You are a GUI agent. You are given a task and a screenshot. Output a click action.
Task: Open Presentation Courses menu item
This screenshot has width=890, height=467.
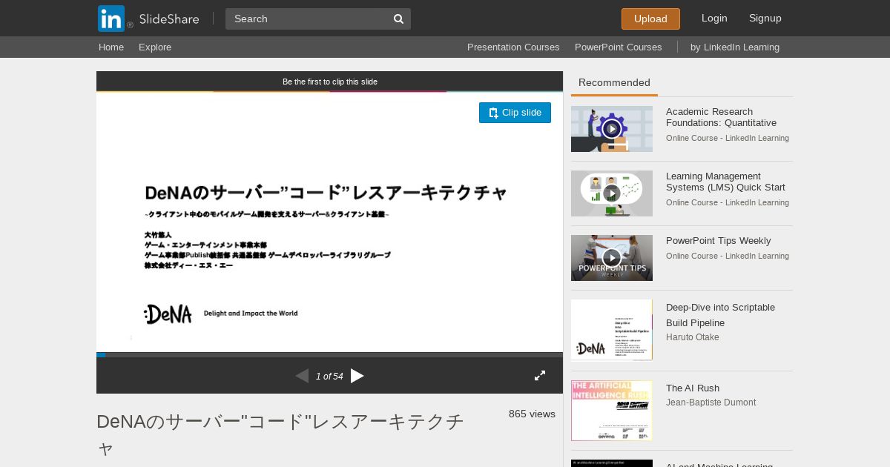pos(513,47)
